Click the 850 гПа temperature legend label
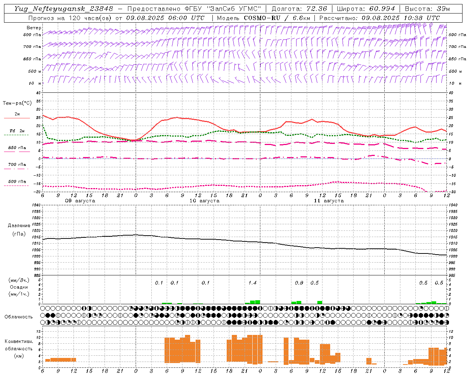Screen dimensions: 468x374 [x=17, y=148]
